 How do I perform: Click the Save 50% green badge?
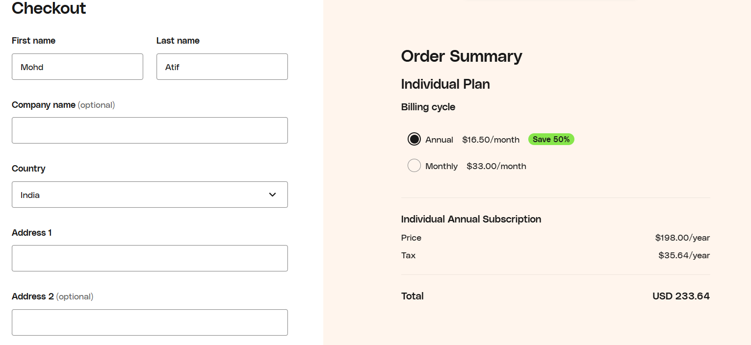coord(551,139)
